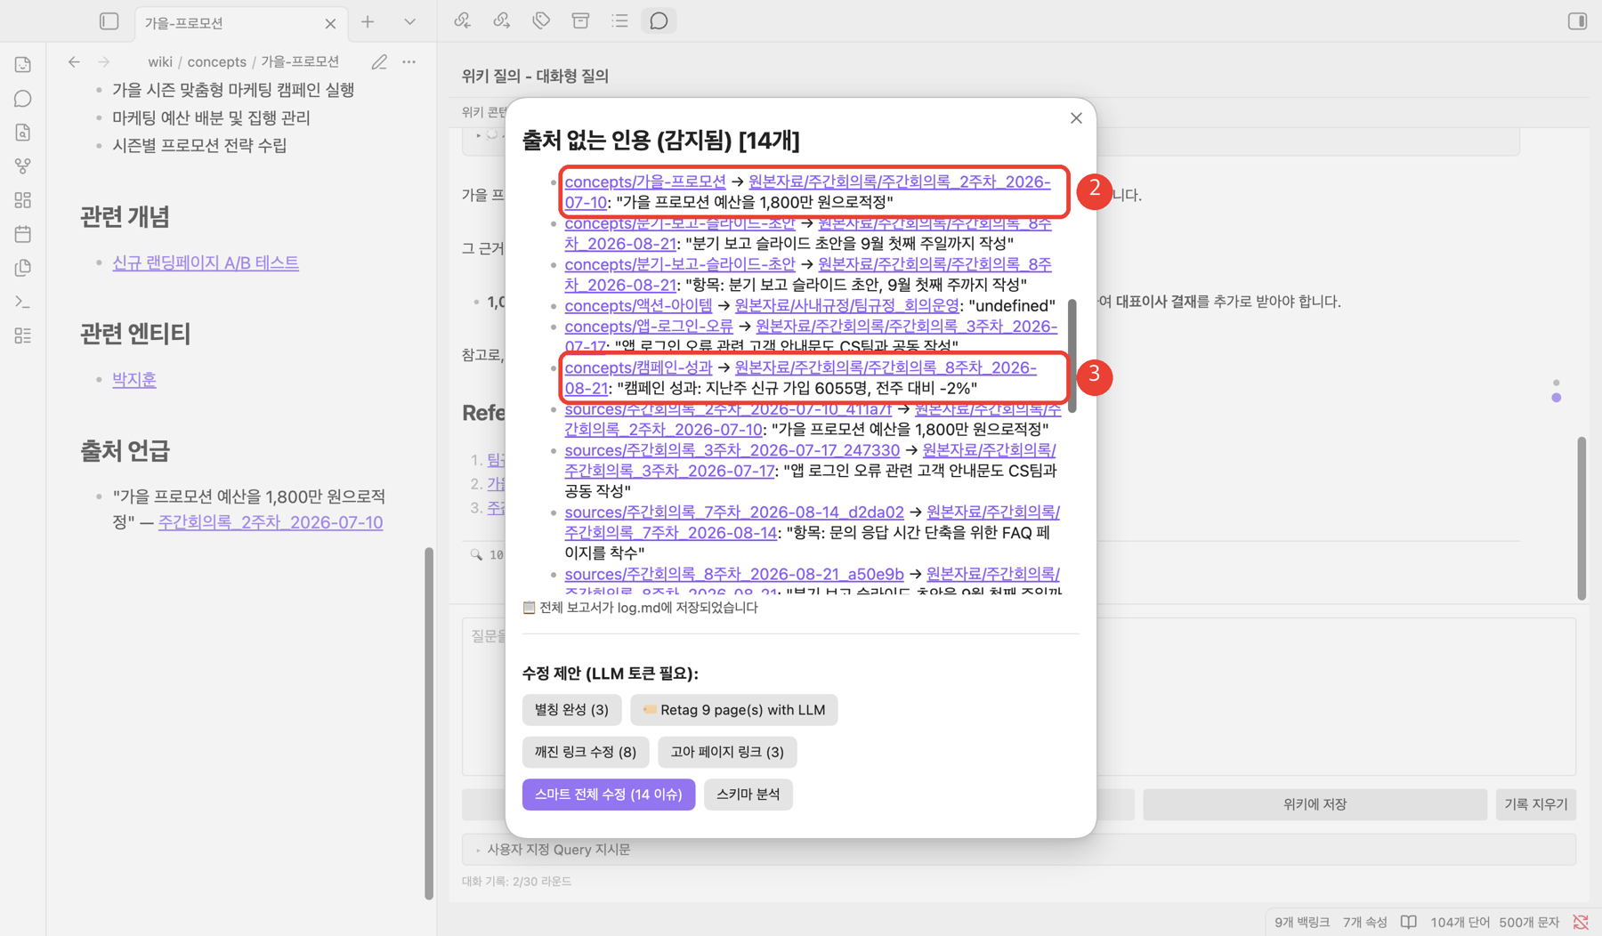Click concepts in the breadcrumb path
1602x936 pixels.
(216, 61)
